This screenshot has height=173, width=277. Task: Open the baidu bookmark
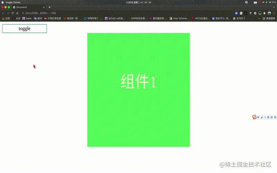point(27,18)
